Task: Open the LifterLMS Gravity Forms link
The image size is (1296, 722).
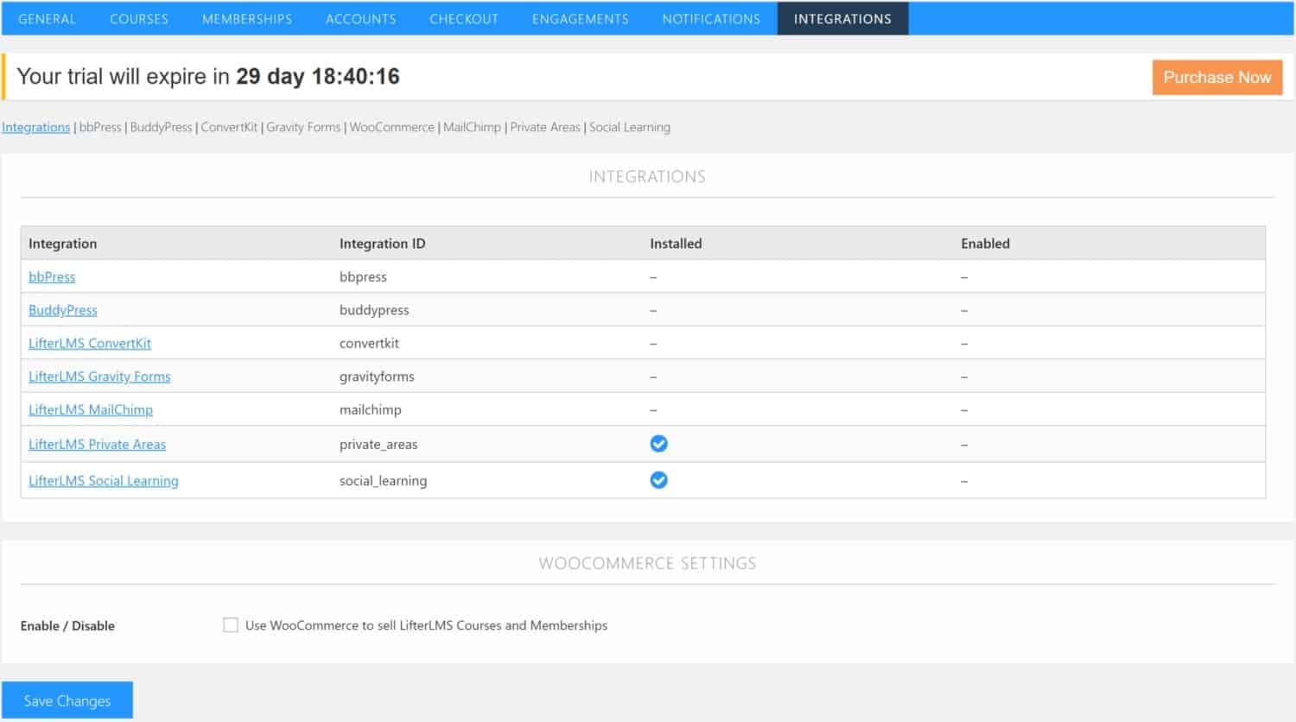Action: tap(99, 377)
